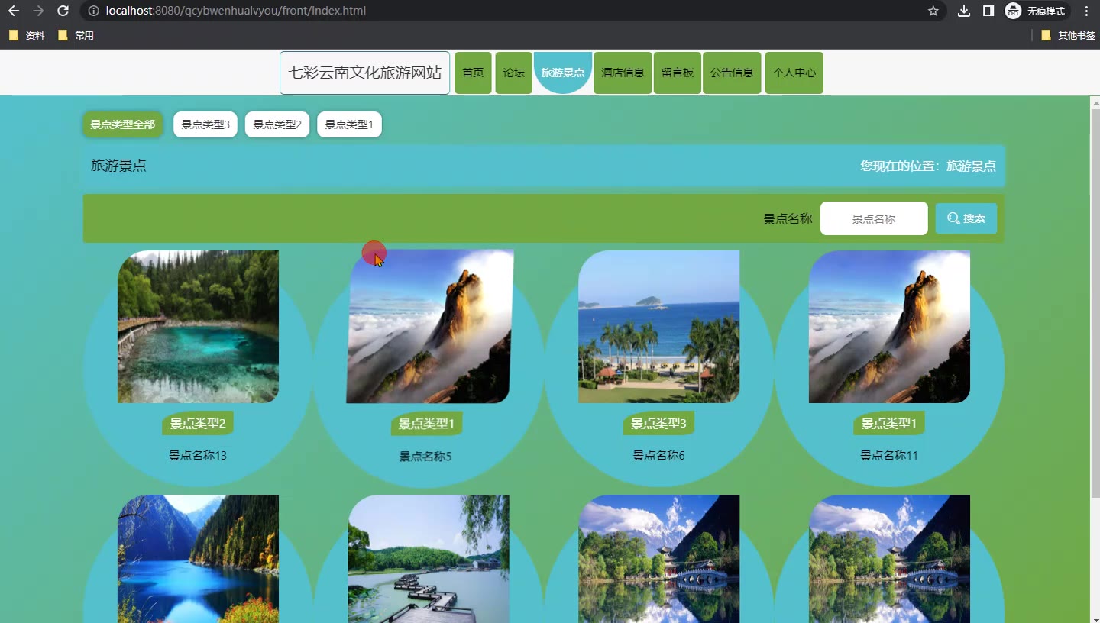The height and width of the screenshot is (623, 1100).
Task: Open second-row wooden dock lake thumbnail
Action: click(x=429, y=559)
